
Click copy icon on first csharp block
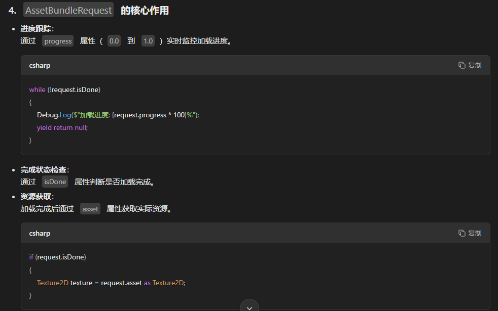point(462,65)
